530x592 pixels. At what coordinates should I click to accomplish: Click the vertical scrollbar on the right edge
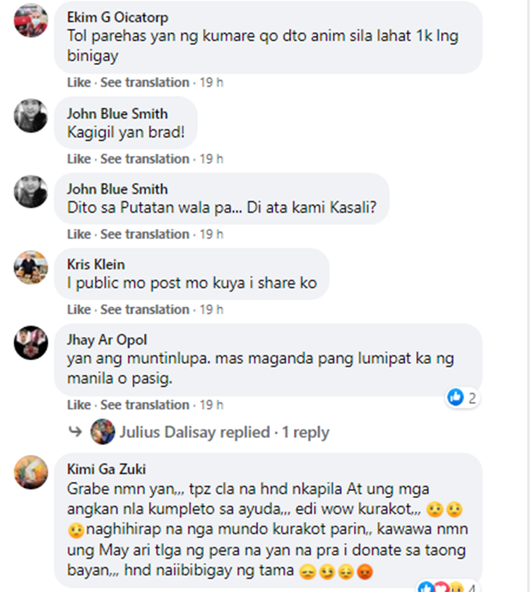(528, 296)
